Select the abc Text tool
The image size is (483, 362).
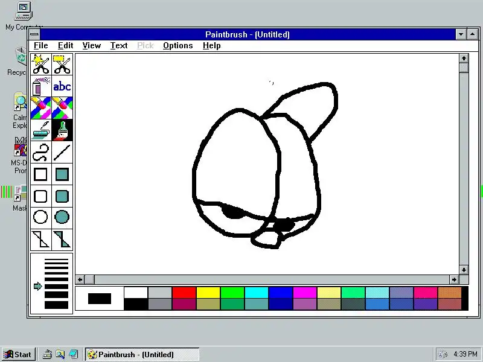coord(62,86)
